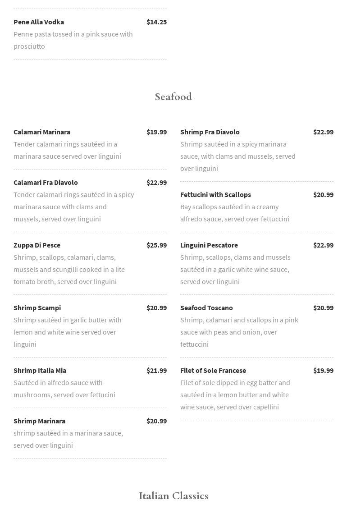Screen dimensions: 347x514
Task: Select the Zuppa Di Pesce dish name
Action: [x=37, y=245]
